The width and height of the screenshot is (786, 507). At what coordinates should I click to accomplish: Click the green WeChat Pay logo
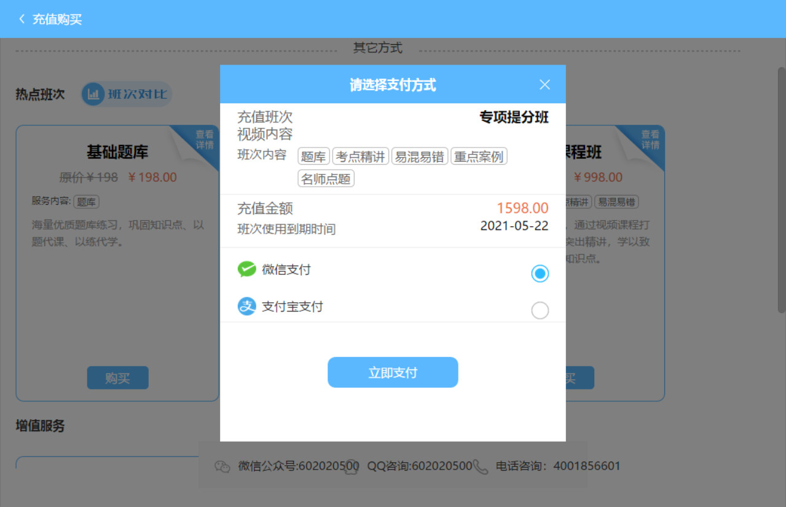tap(246, 269)
